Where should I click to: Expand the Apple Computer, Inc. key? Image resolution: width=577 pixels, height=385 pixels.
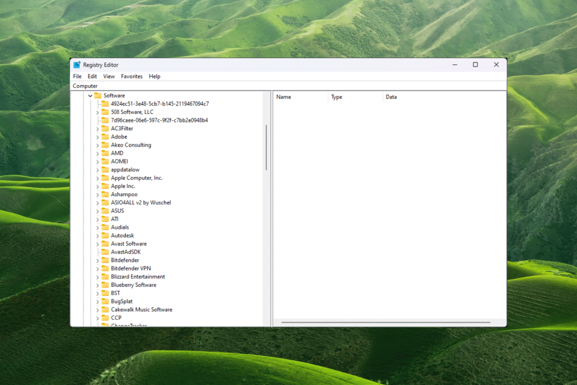[97, 178]
